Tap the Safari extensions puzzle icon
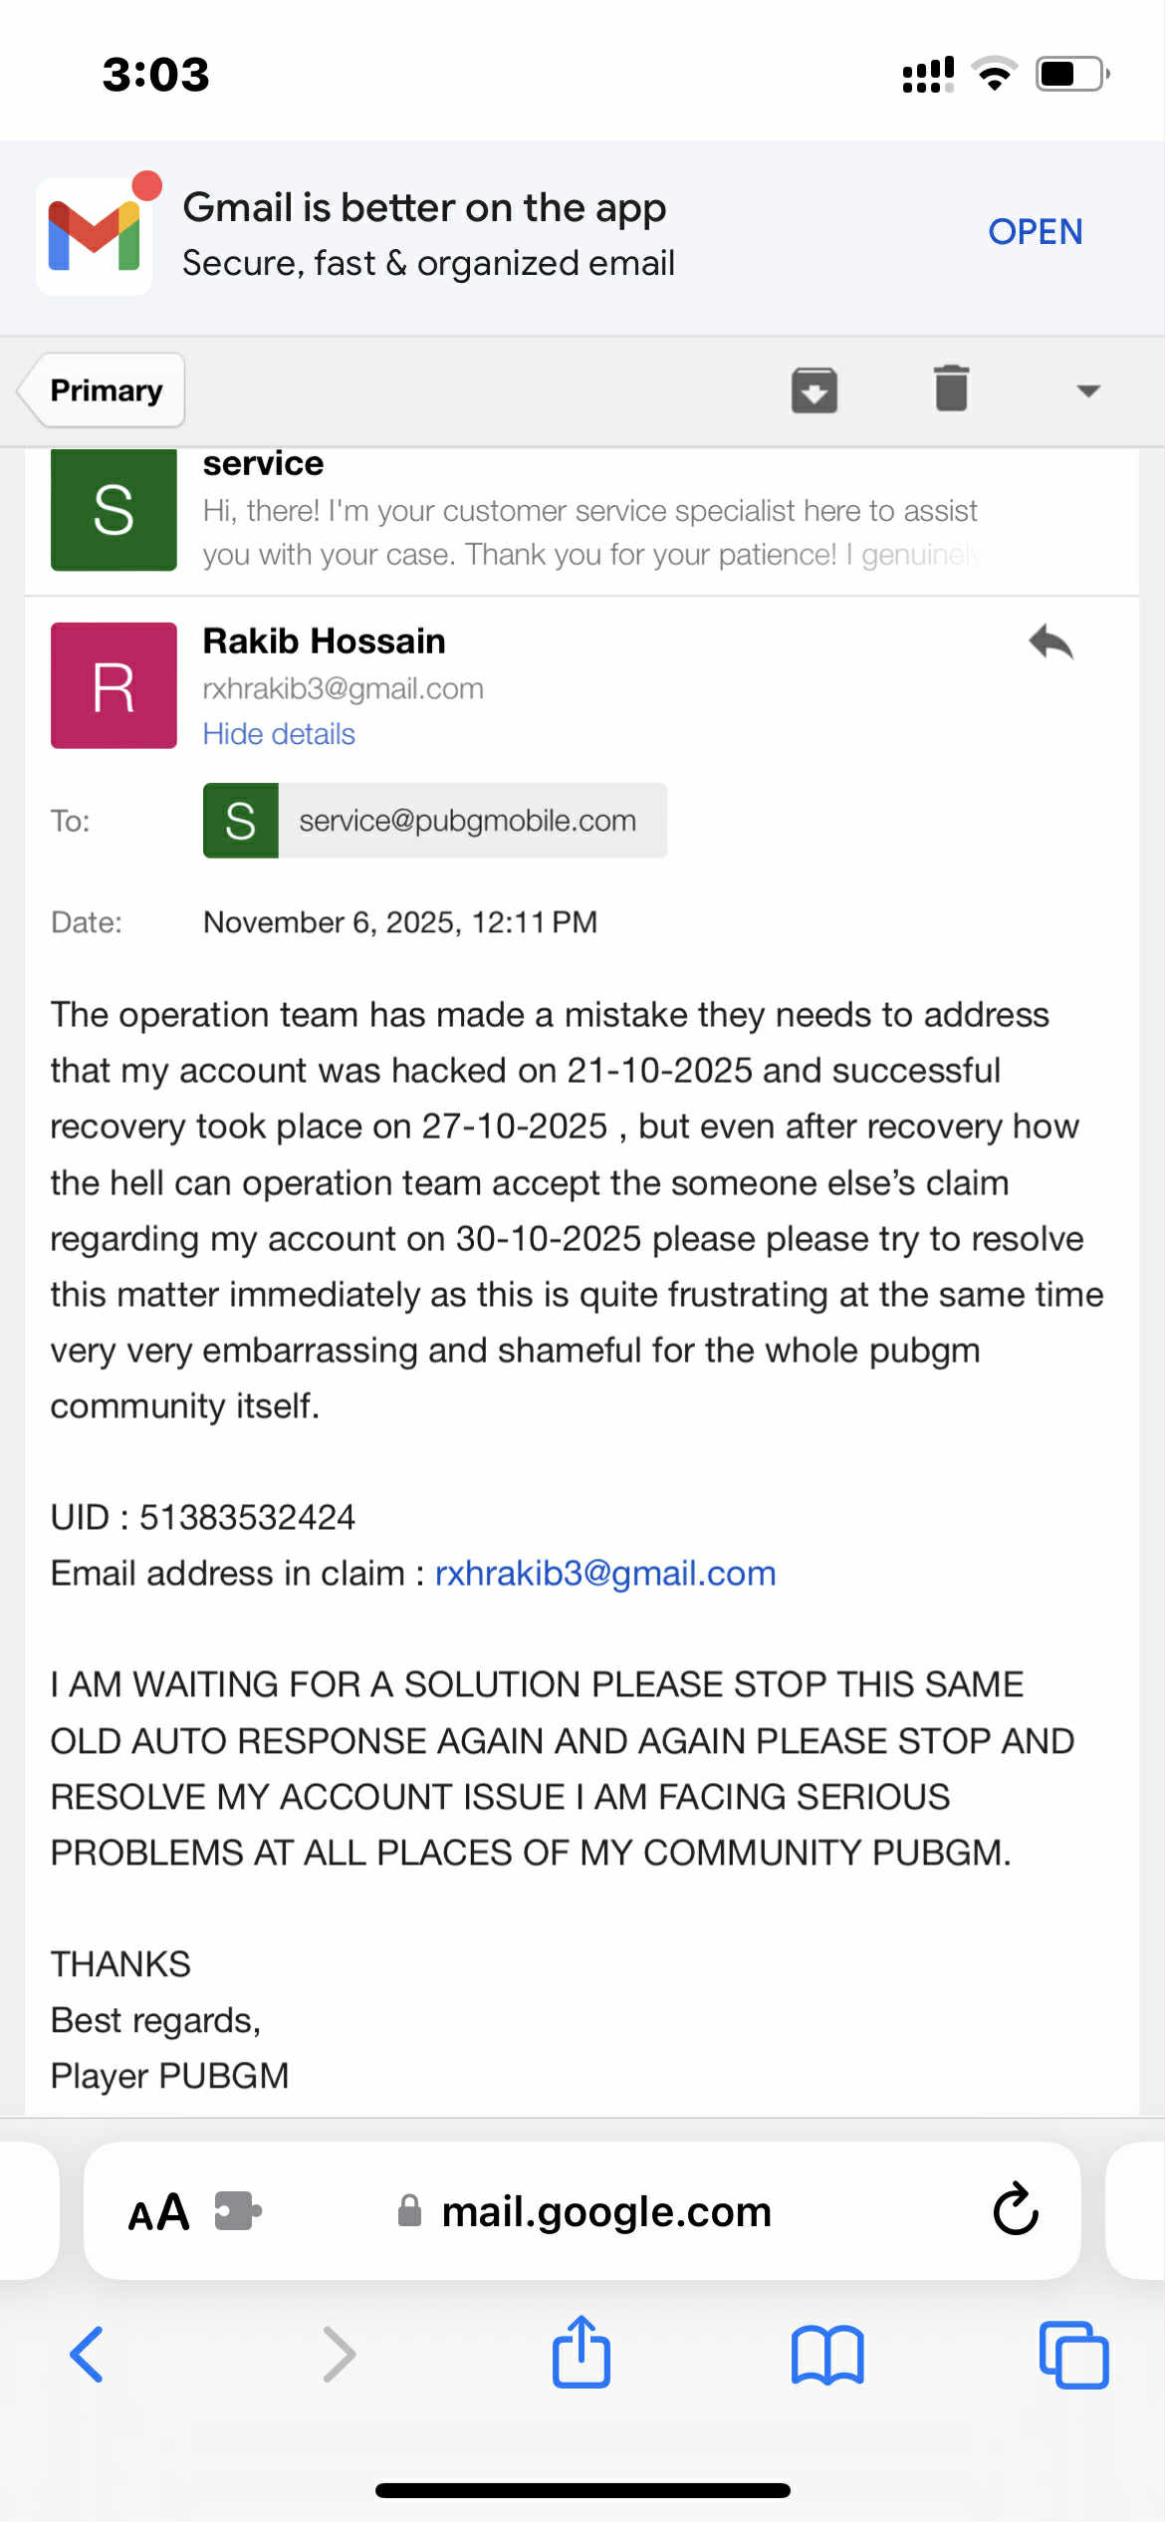 [x=238, y=2211]
